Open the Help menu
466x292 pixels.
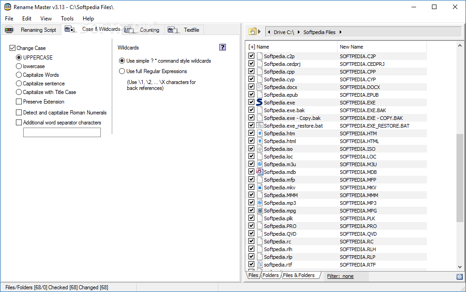(88, 19)
